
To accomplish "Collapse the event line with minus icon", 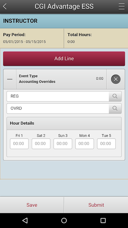I will click(10, 79).
